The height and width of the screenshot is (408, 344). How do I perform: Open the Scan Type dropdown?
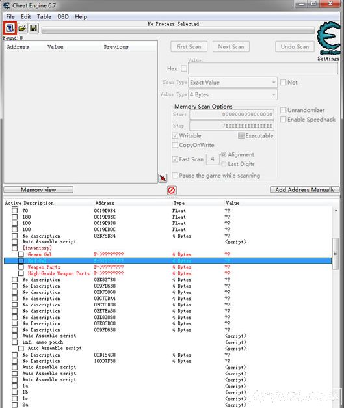(233, 83)
